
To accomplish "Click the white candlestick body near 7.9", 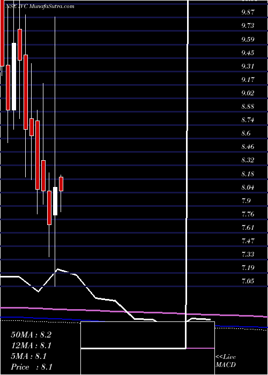I will tap(55, 201).
